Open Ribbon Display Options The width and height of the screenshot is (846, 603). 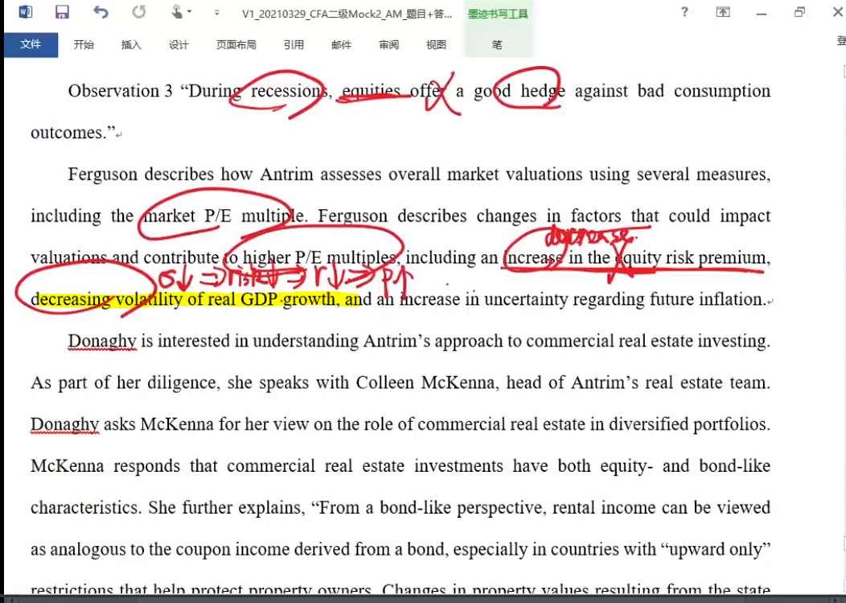[723, 12]
